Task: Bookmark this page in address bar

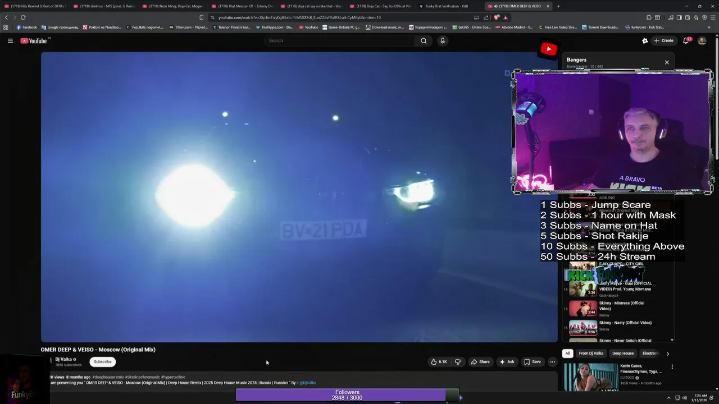Action: (x=201, y=17)
